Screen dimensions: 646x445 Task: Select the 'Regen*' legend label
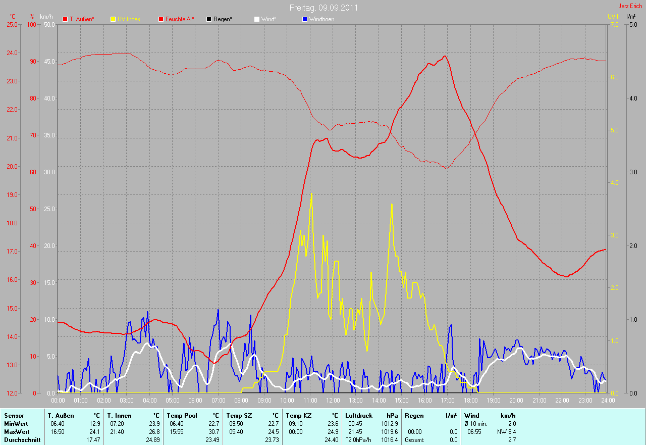point(223,19)
